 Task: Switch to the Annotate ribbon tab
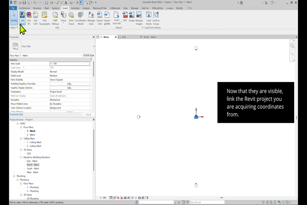(75, 8)
